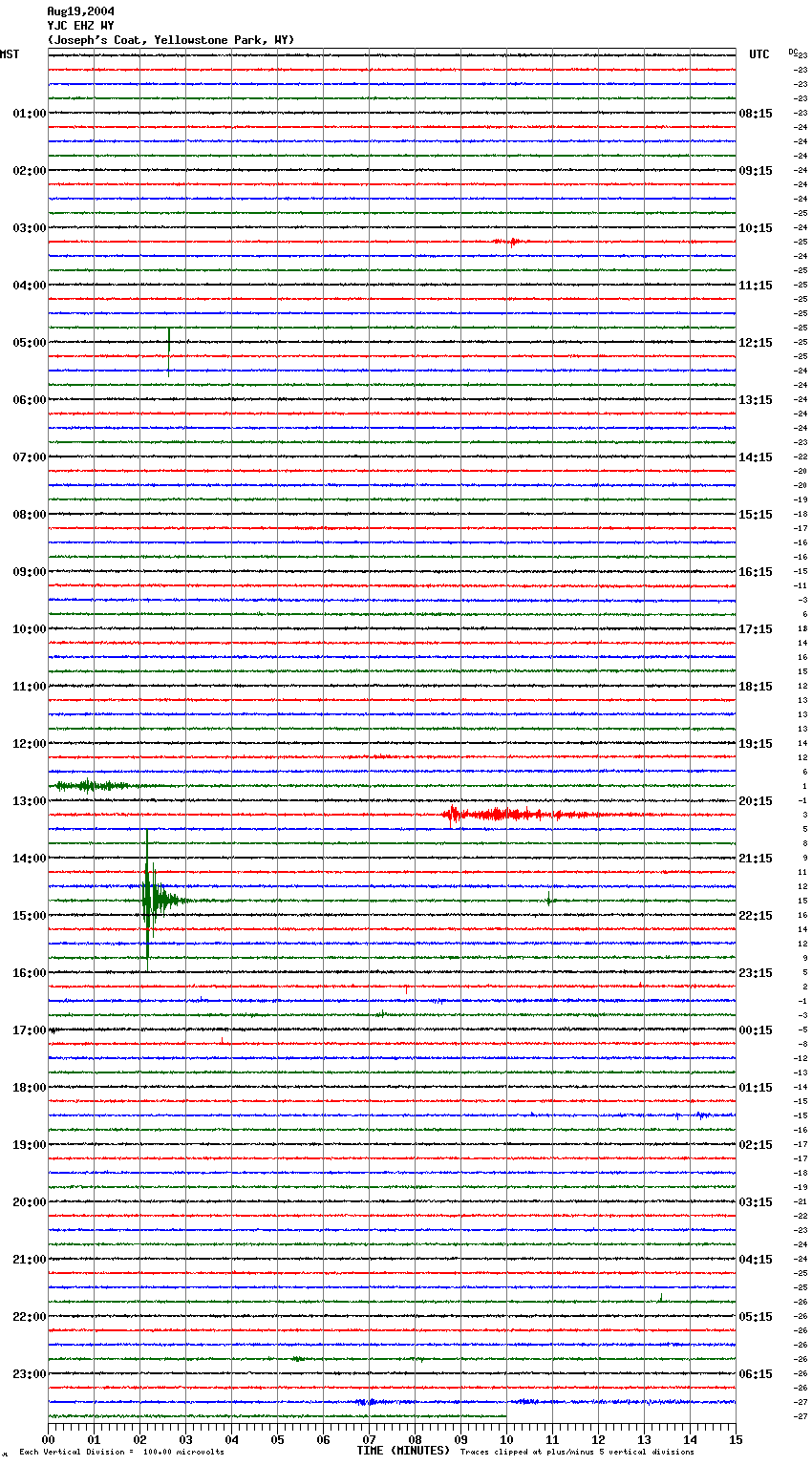
Task: Select the station code text YJC EHZ WY
Action: click(x=80, y=26)
